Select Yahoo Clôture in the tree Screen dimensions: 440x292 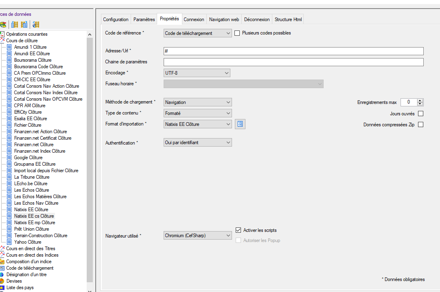pyautogui.click(x=28, y=242)
